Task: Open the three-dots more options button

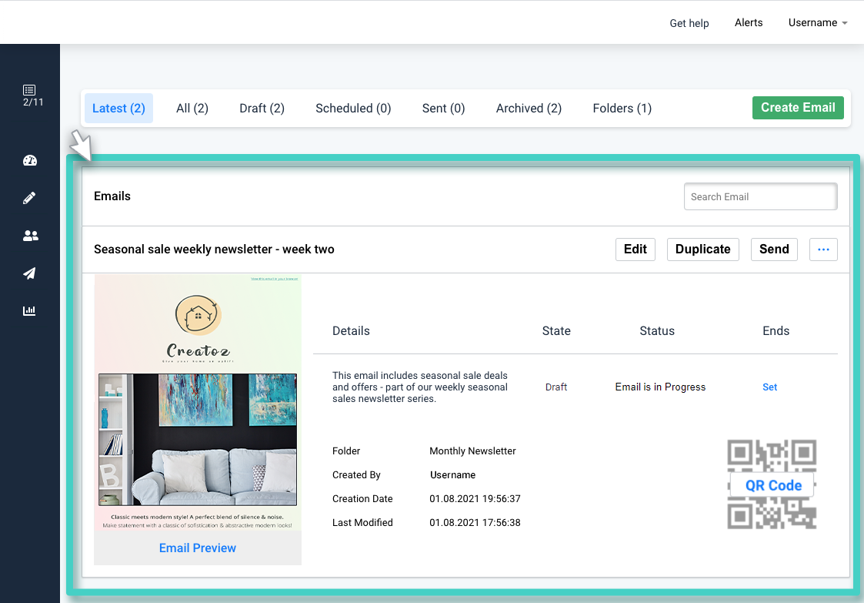Action: coord(823,250)
